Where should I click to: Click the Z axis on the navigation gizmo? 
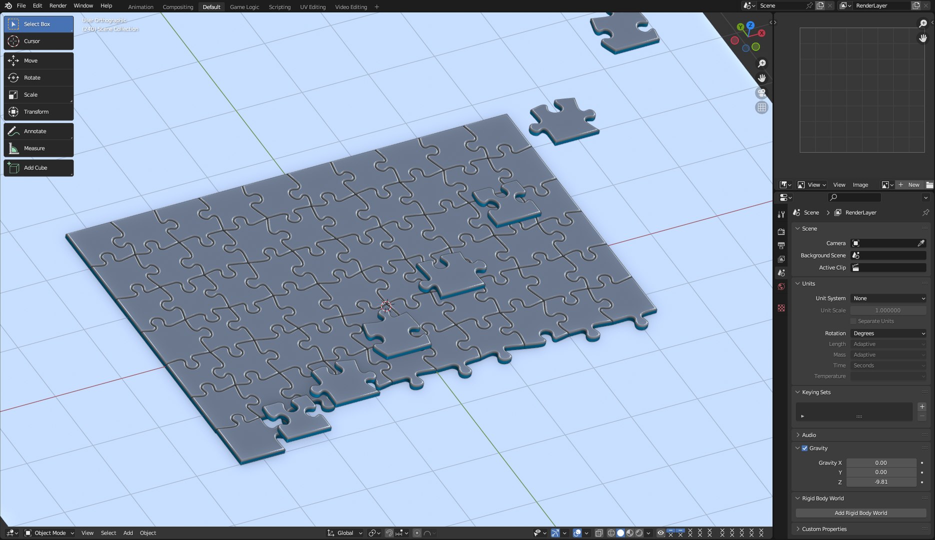[x=750, y=25]
